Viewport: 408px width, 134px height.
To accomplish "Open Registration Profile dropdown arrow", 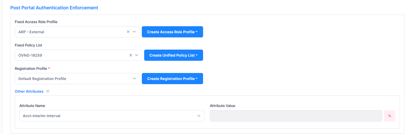I will click(135, 78).
